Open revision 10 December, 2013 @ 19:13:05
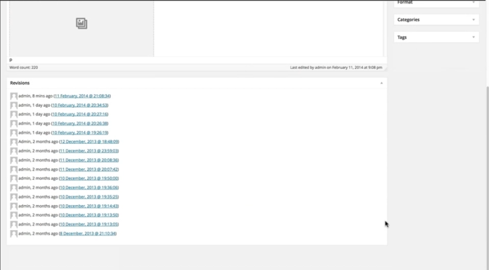 coord(89,224)
